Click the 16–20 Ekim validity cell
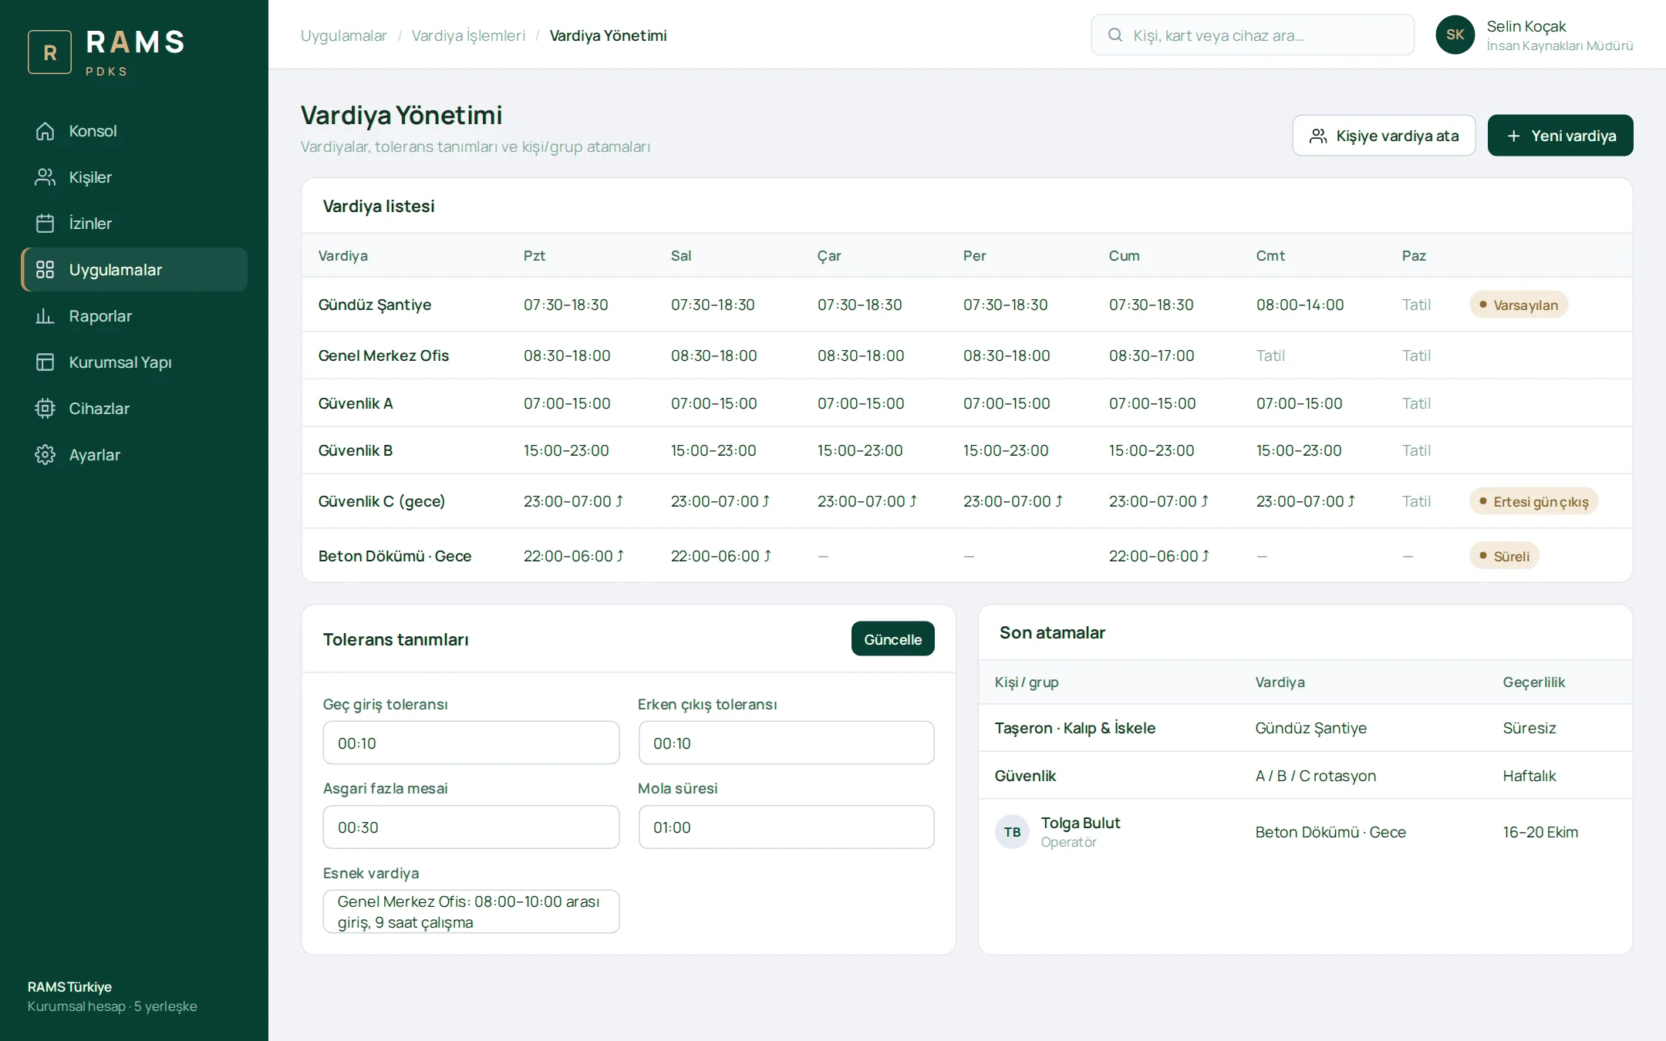This screenshot has height=1041, width=1666. [1540, 832]
